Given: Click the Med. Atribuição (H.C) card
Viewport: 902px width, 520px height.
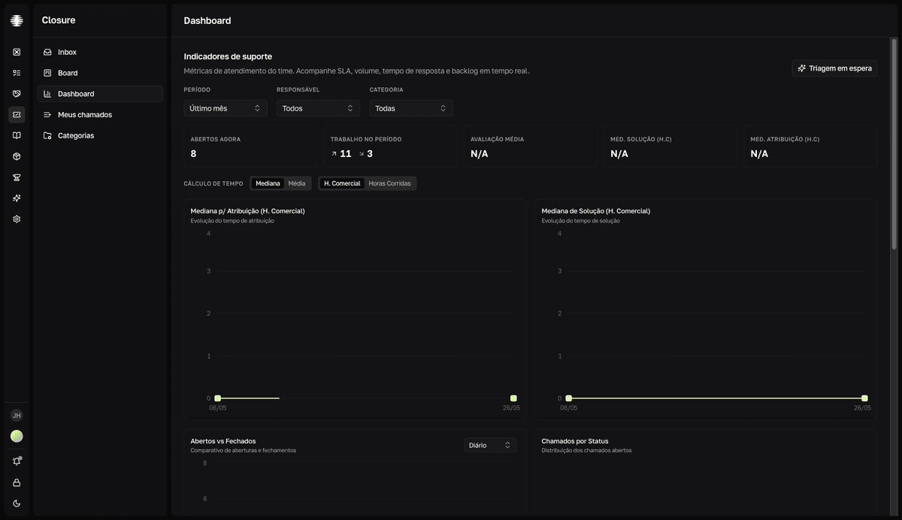Looking at the screenshot, I should pyautogui.click(x=810, y=146).
